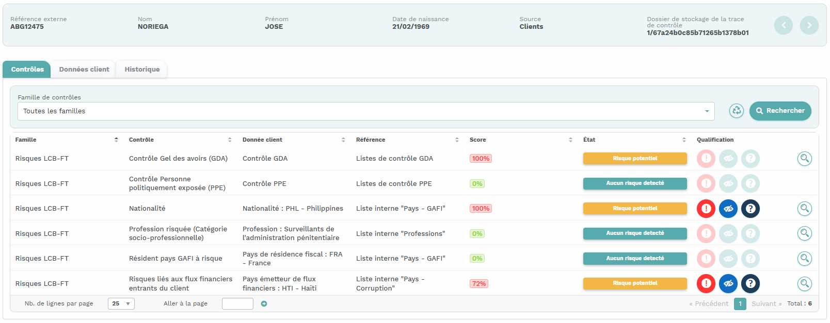The height and width of the screenshot is (323, 830).
Task: Click the 100% score on Contrôle GDA row
Action: (481, 159)
